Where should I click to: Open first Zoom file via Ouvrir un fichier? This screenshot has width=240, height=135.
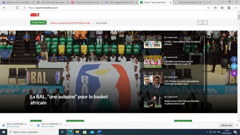[x=13, y=127]
